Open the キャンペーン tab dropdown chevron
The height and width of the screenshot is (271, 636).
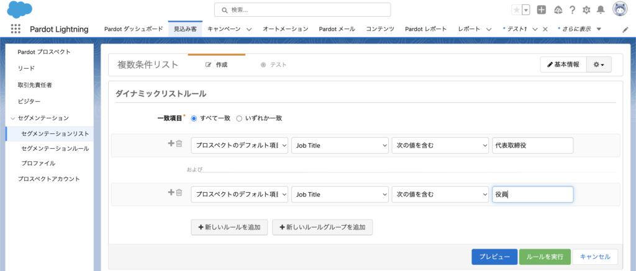pyautogui.click(x=249, y=29)
